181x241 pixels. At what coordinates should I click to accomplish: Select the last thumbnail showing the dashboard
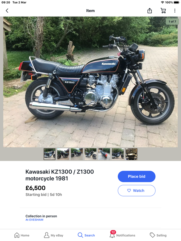pyautogui.click(x=132, y=154)
